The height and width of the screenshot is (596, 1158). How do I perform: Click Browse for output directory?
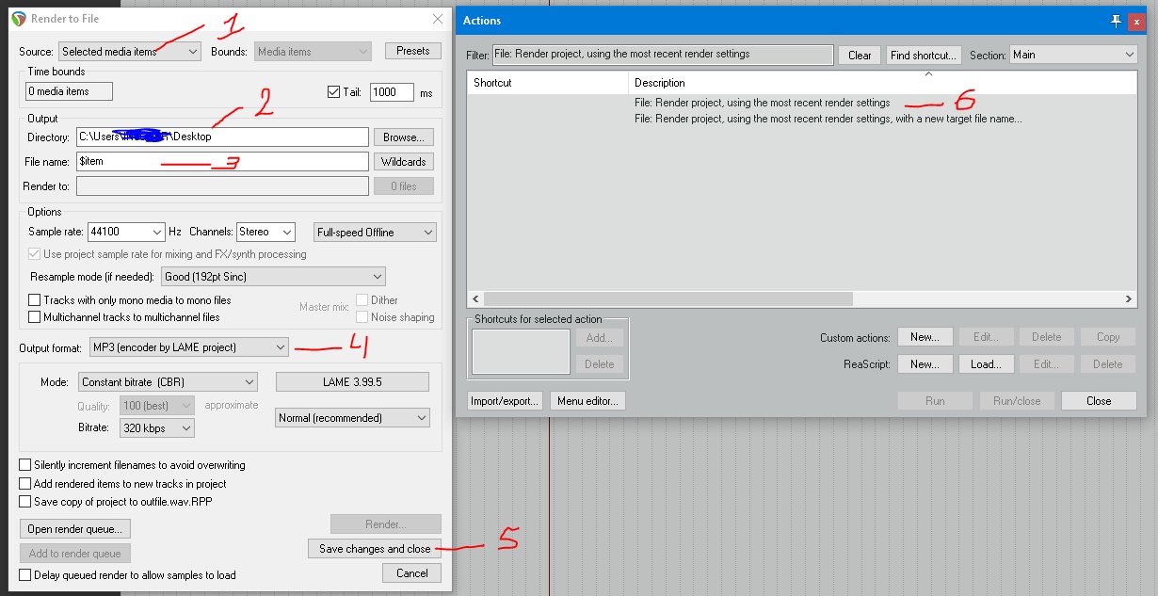403,137
